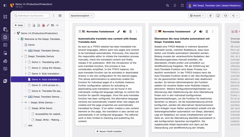
Task: Open bookmarks from the top bar
Action: click(x=175, y=5)
